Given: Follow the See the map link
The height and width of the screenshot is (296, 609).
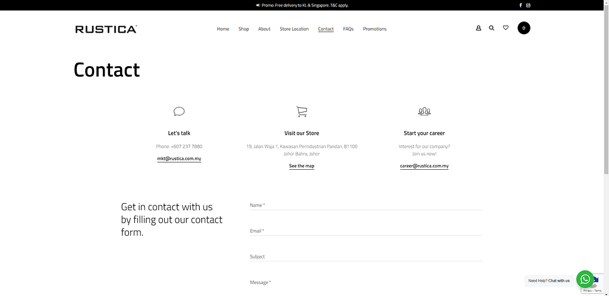Looking at the screenshot, I should tap(302, 166).
